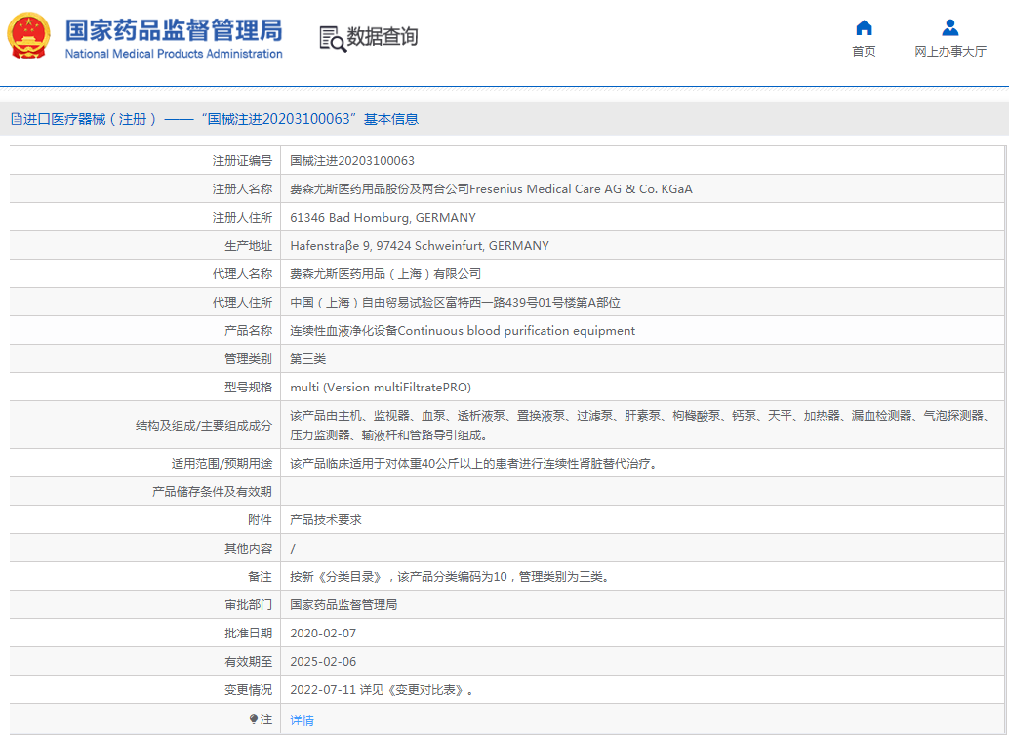Click the approval date 2020-02-07 cell

[x=323, y=634]
